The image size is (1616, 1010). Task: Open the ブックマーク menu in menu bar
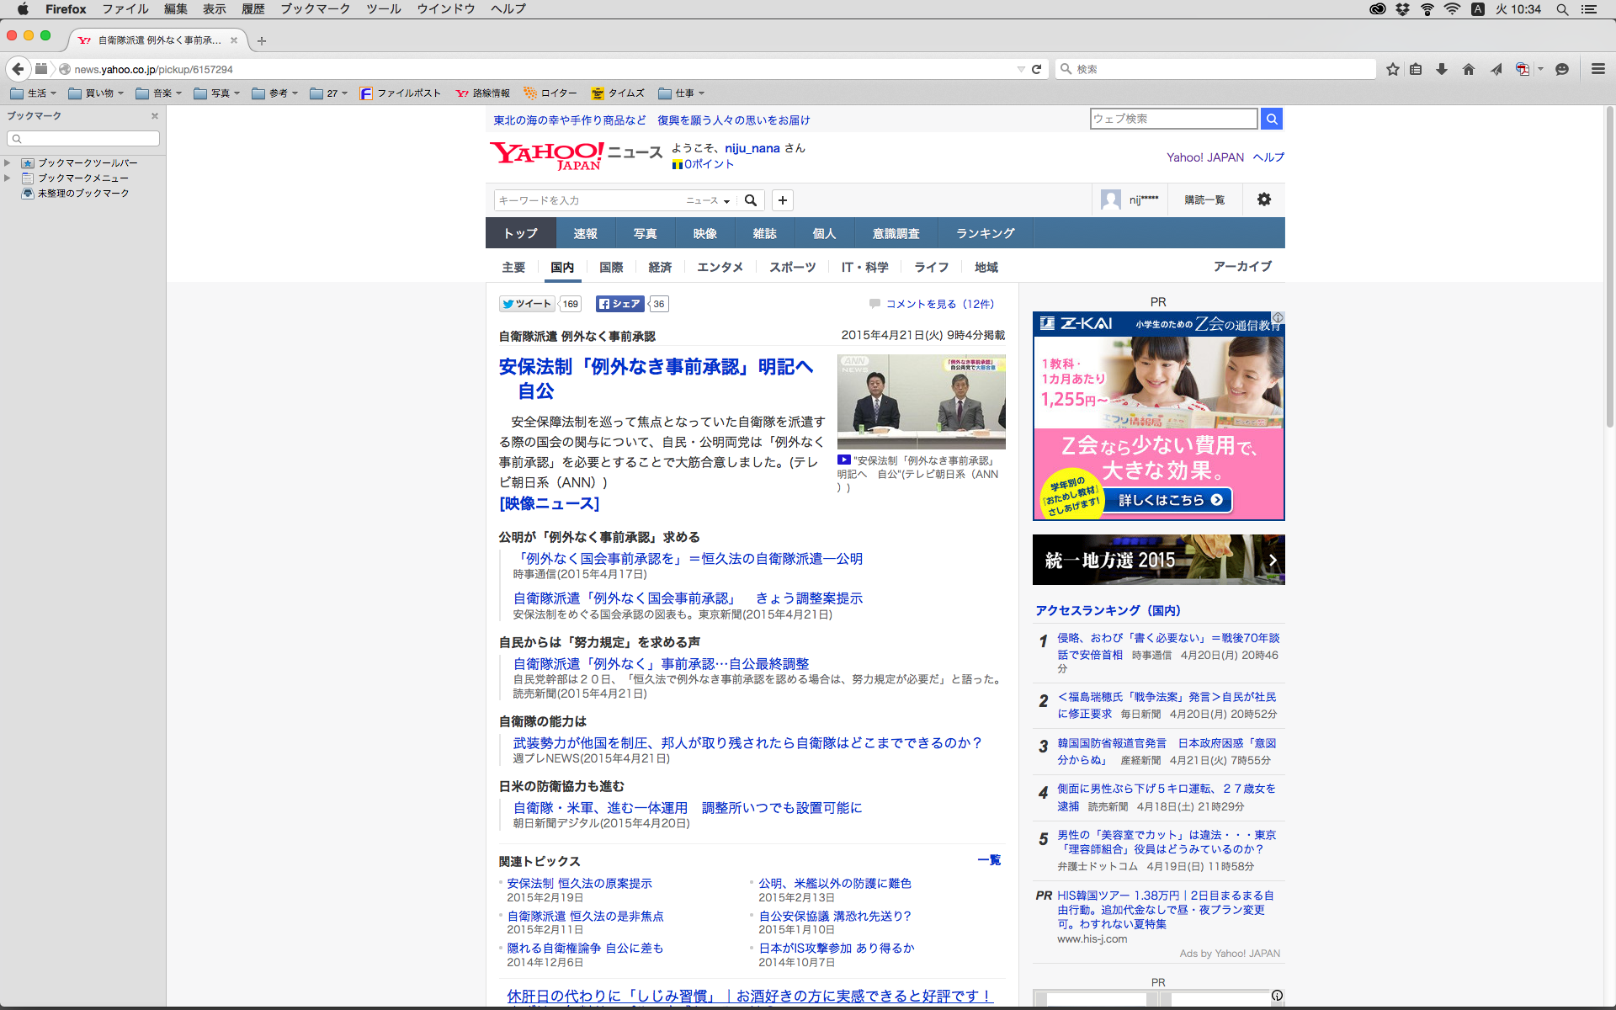[x=315, y=9]
